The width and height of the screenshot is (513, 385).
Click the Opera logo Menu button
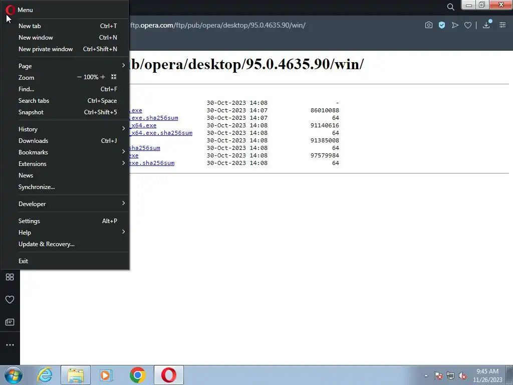[11, 10]
